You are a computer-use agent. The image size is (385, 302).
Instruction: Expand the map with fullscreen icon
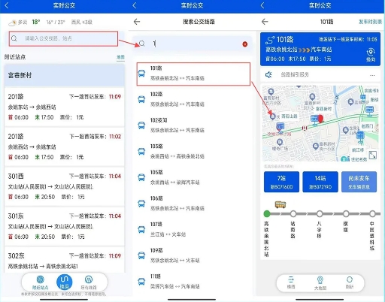tap(372, 155)
